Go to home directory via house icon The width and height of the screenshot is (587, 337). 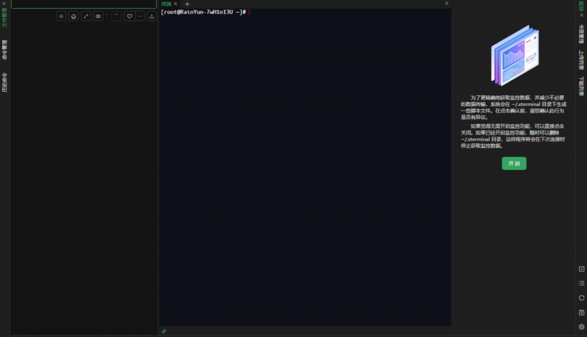[x=74, y=17]
